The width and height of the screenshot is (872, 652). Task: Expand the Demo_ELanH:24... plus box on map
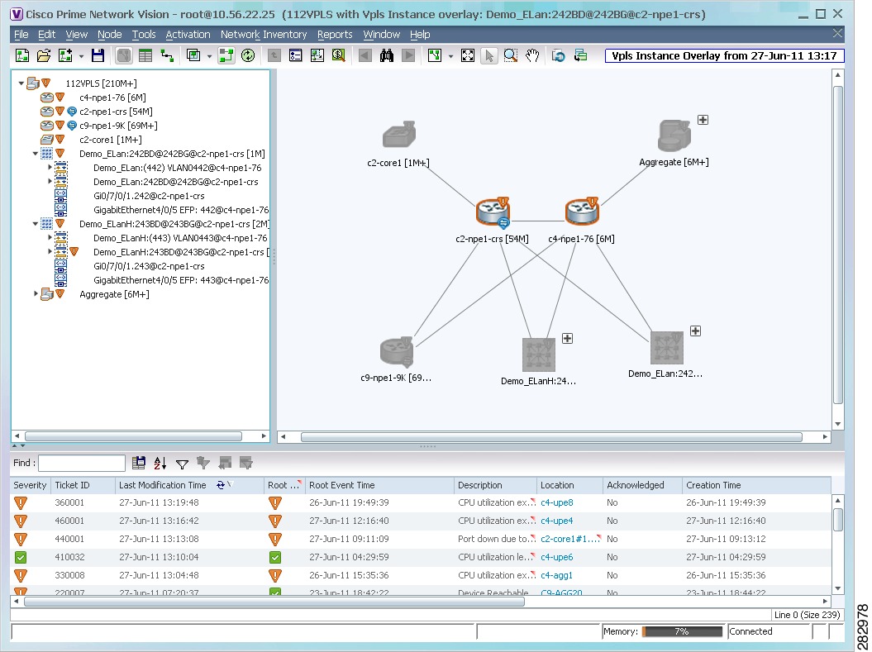coord(567,338)
